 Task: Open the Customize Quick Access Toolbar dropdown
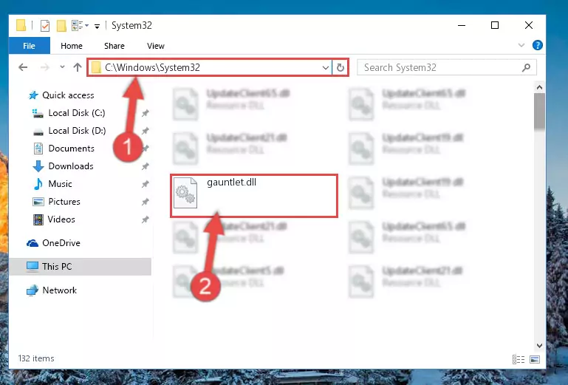[x=97, y=26]
